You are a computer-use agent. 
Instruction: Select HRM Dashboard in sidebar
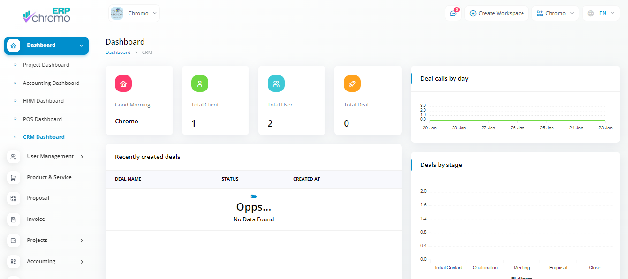pos(43,101)
